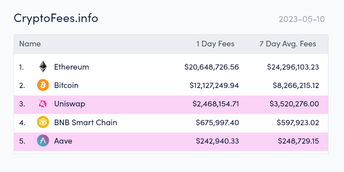
Task: Select the Ethereum row name
Action: click(x=72, y=67)
